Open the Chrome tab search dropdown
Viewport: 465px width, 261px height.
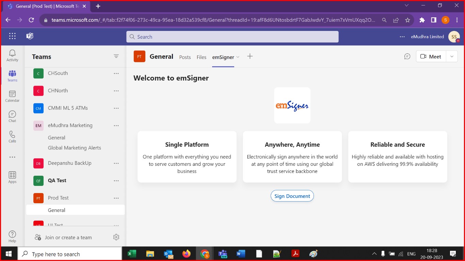[406, 5]
